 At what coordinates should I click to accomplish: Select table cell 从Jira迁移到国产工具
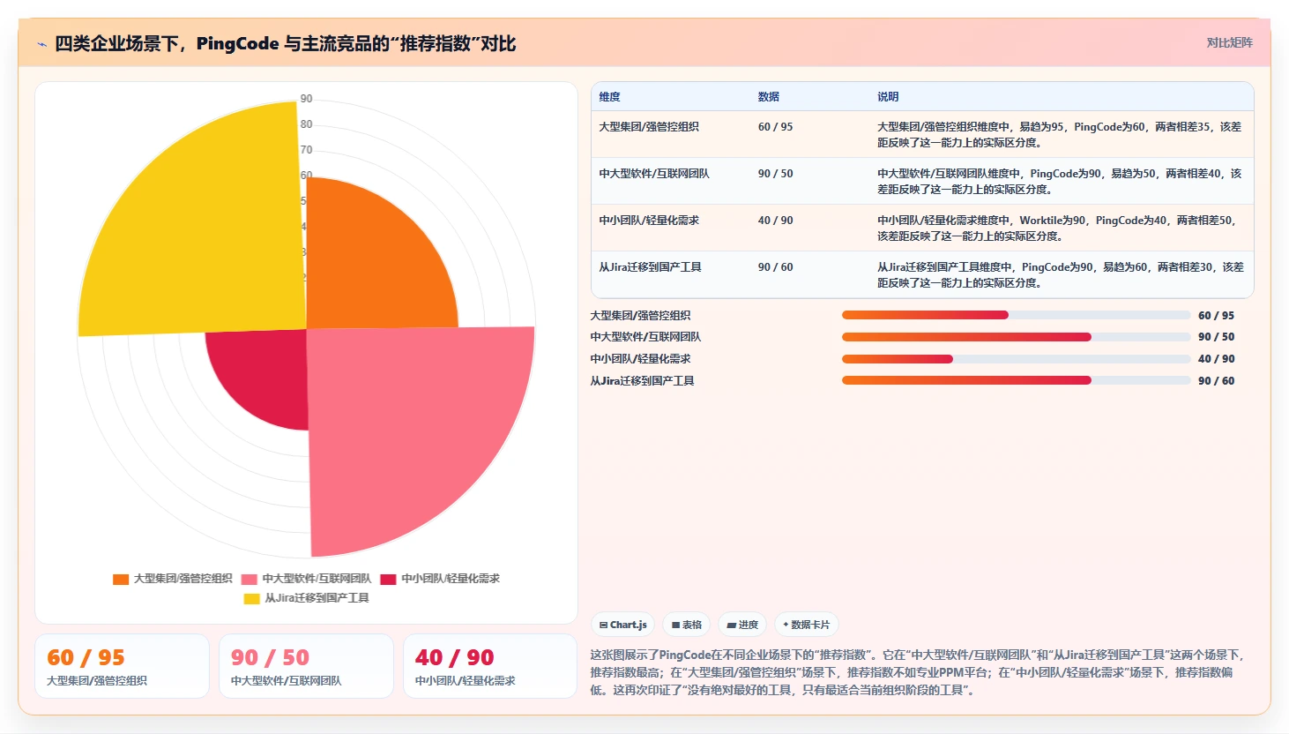[x=651, y=267]
